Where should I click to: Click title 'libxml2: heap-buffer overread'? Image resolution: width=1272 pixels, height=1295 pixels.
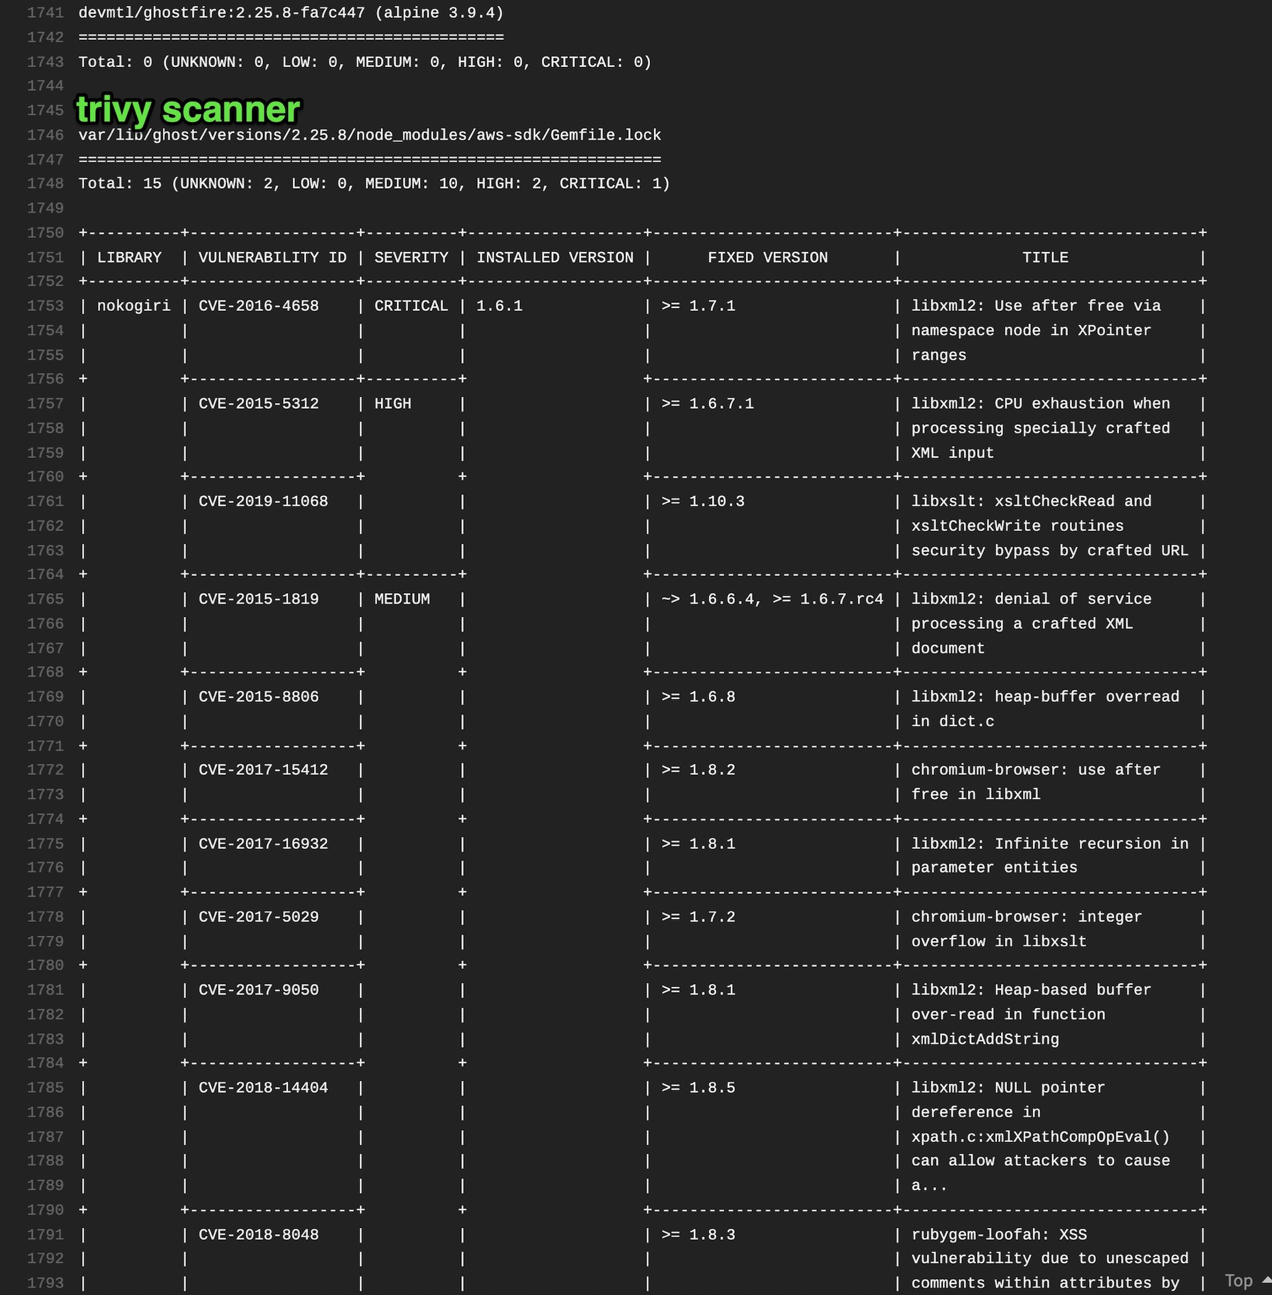point(1045,697)
